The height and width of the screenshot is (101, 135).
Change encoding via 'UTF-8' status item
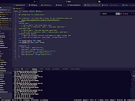[92, 100]
